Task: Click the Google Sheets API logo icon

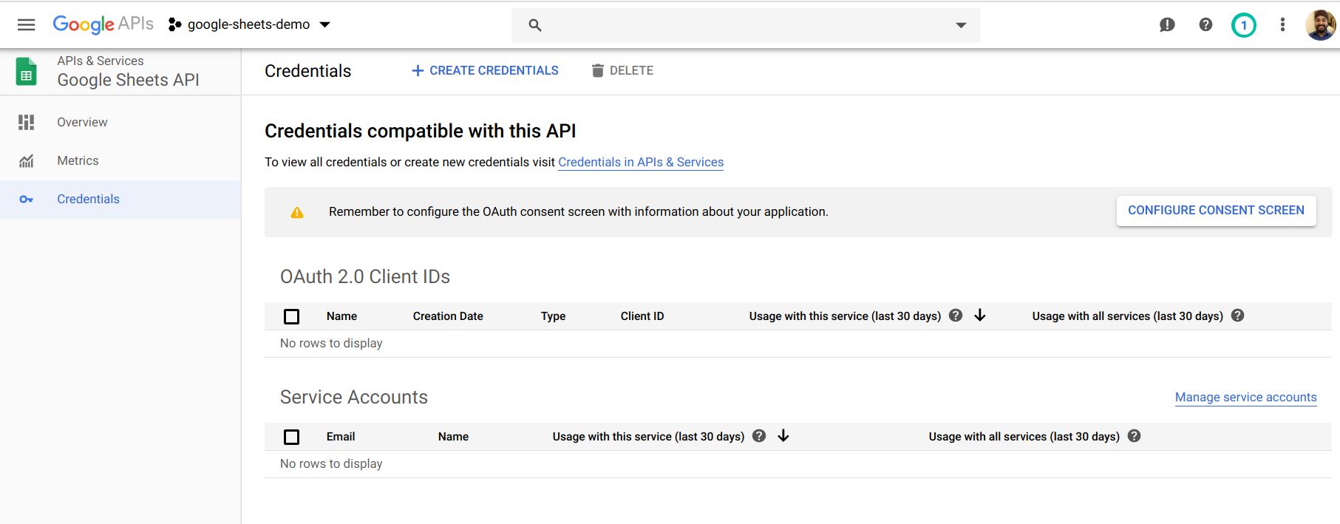Action: tap(27, 72)
